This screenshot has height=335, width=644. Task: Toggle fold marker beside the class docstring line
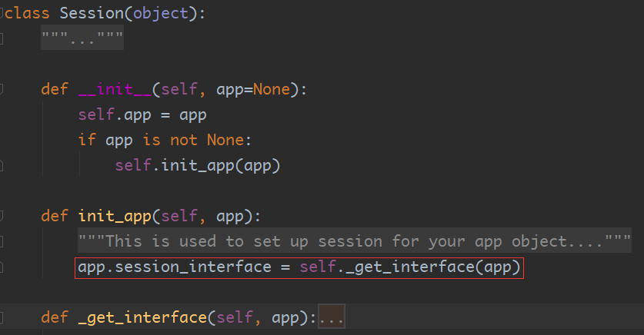click(2, 39)
